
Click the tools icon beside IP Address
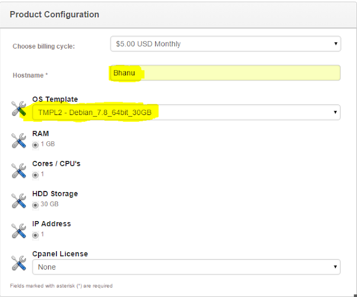[x=19, y=231]
